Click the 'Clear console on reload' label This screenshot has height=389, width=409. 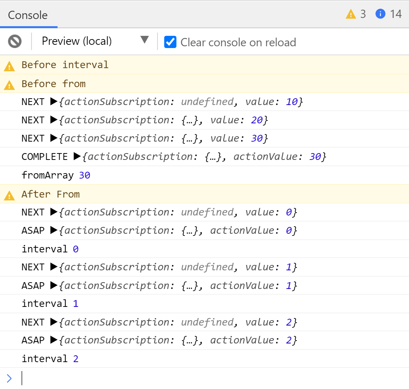point(238,42)
